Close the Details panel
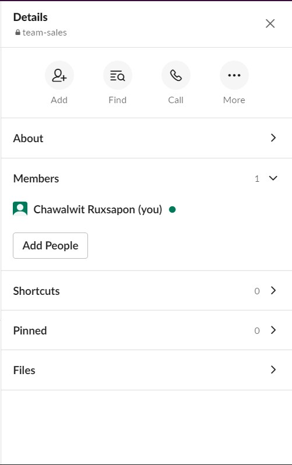 [x=270, y=23]
